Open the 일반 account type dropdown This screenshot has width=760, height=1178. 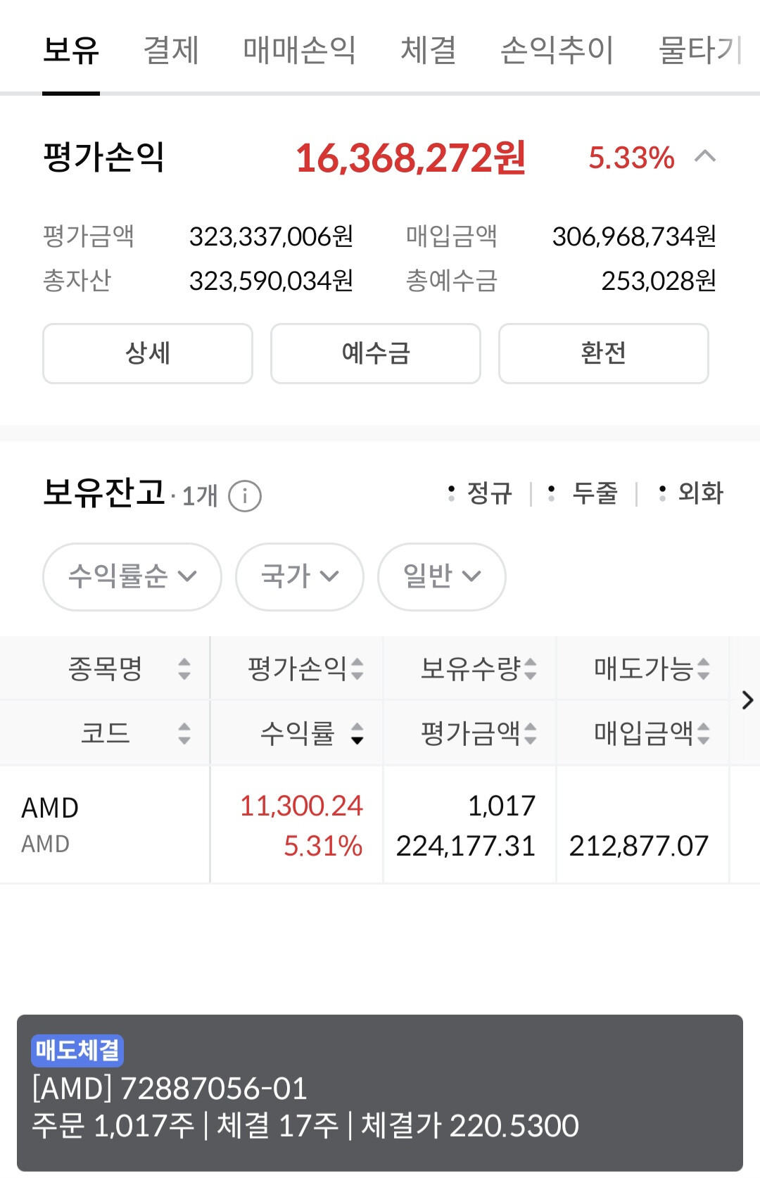[441, 576]
